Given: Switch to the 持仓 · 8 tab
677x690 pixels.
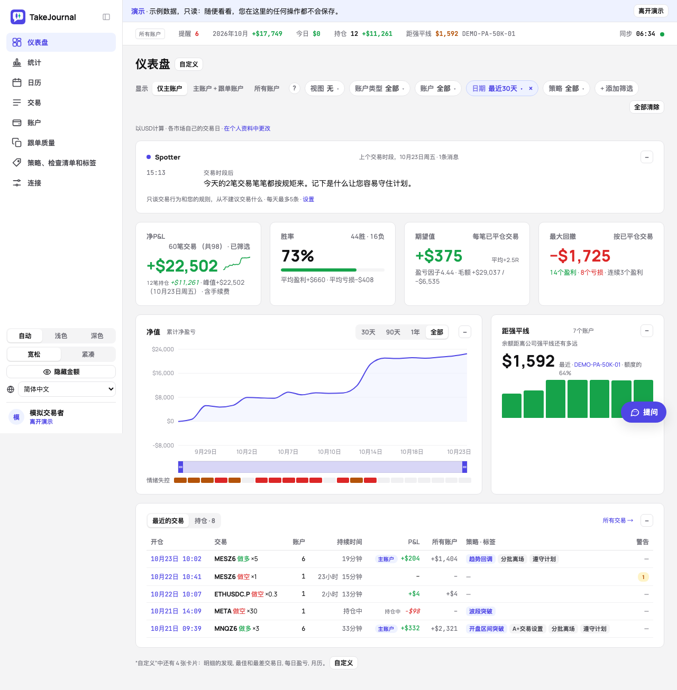Looking at the screenshot, I should pyautogui.click(x=205, y=521).
